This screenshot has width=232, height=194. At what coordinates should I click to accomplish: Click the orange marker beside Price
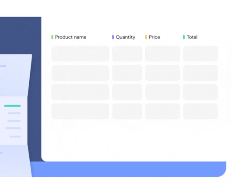click(x=146, y=37)
